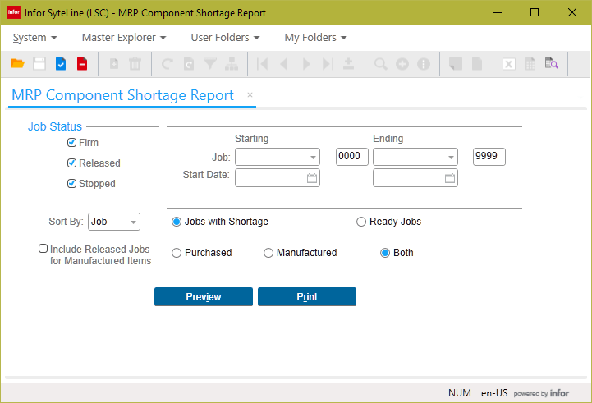The image size is (592, 403).
Task: Go to the first record icon
Action: [x=263, y=64]
